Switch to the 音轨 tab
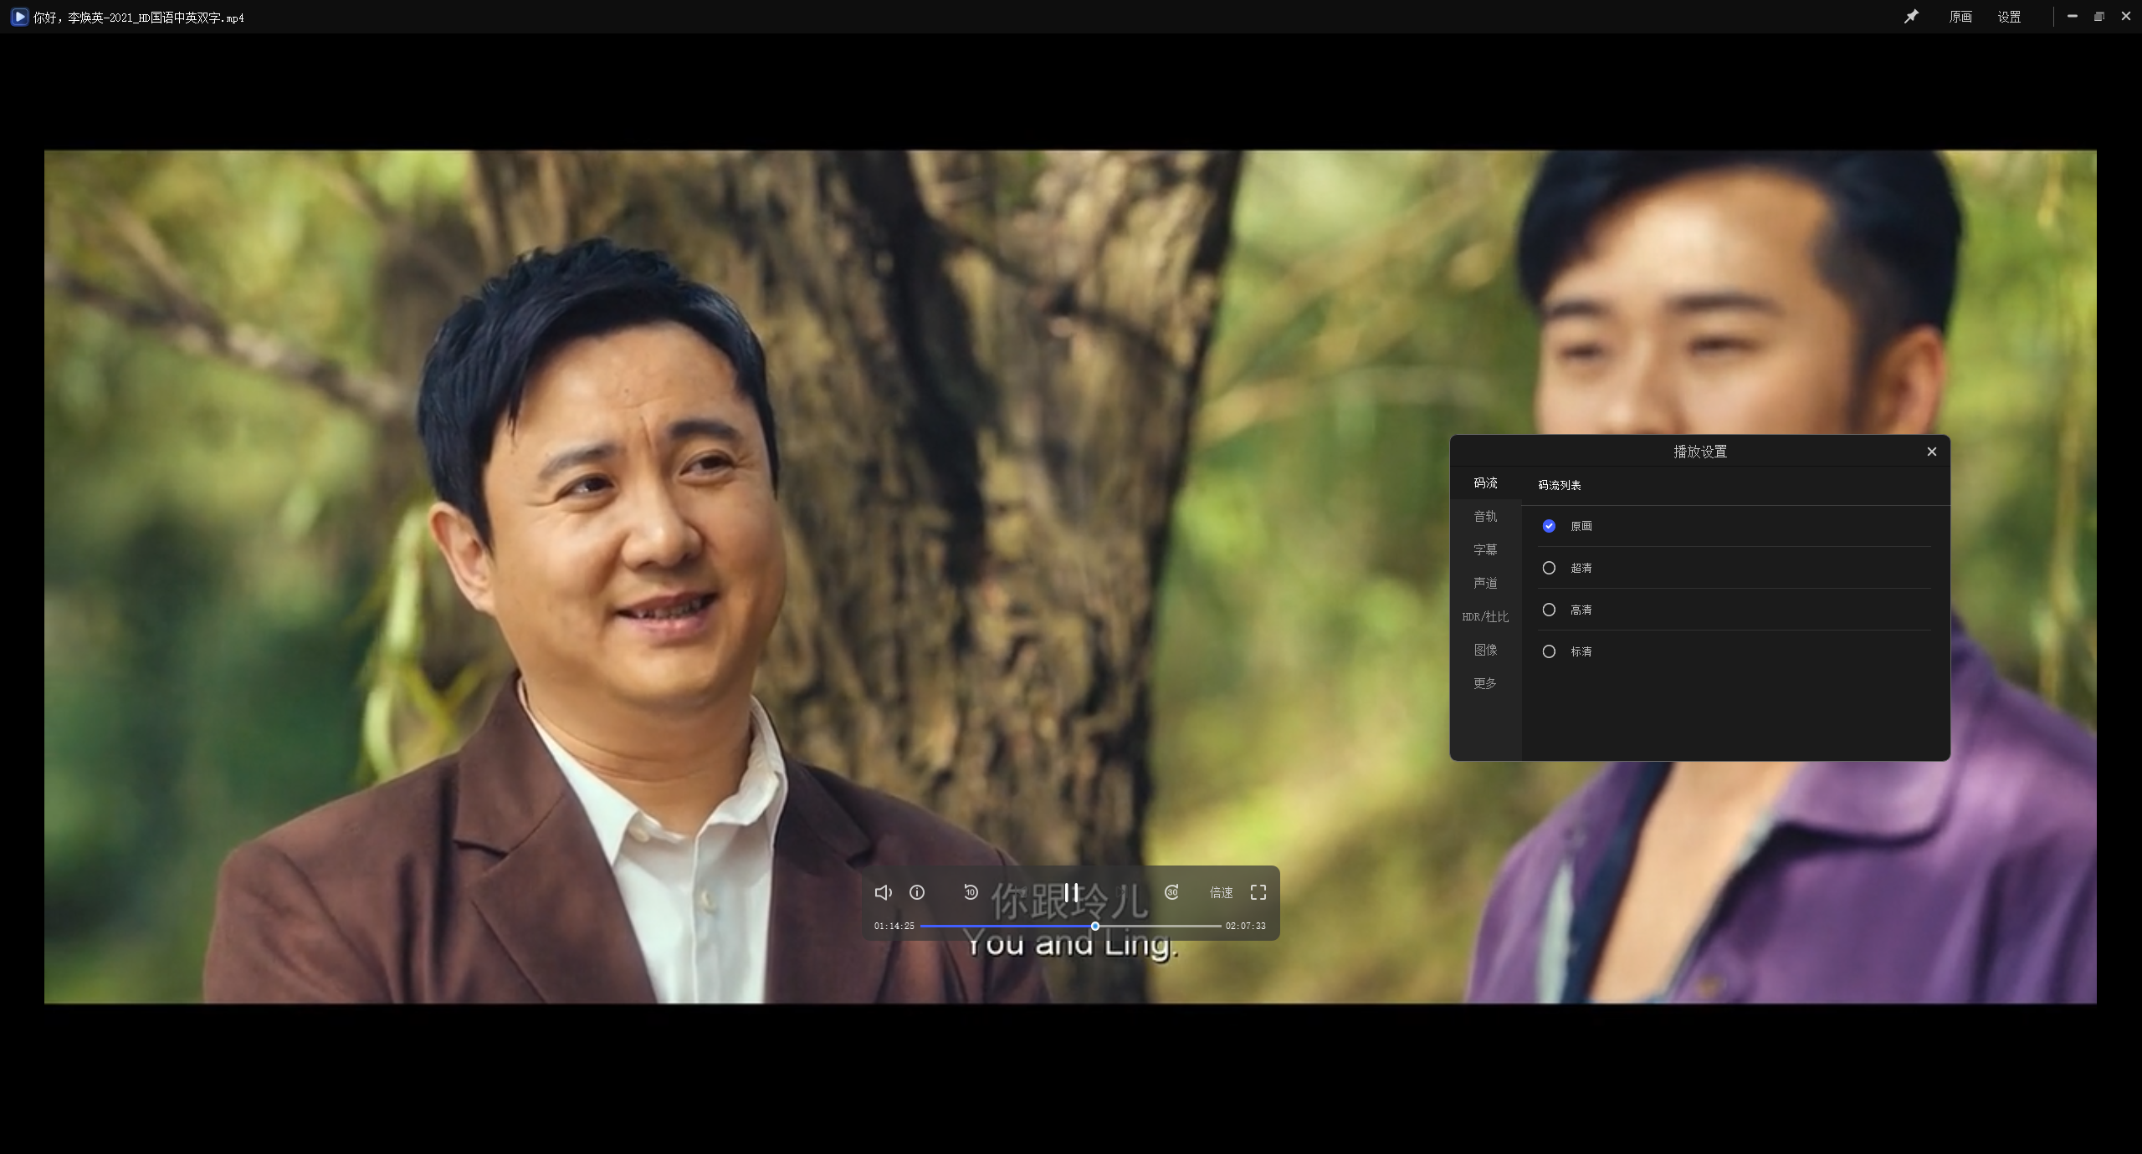 1485,516
